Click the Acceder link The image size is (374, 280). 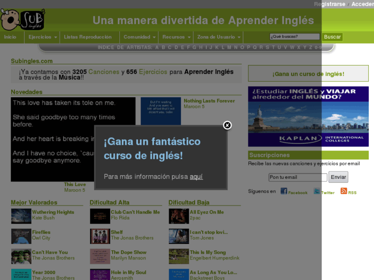363,4
